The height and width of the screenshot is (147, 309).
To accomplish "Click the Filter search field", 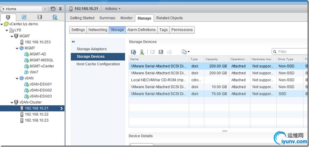I will pyautogui.click(x=290, y=52).
